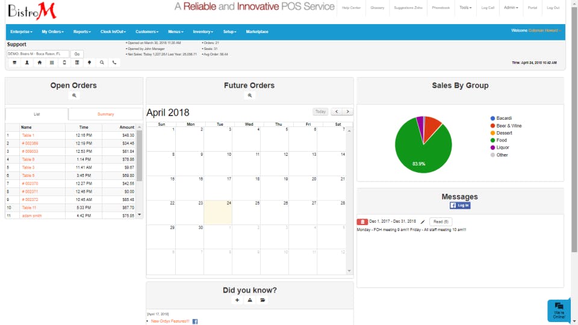Open the My Orders dropdown menu
This screenshot has height=325, width=578.
(53, 32)
